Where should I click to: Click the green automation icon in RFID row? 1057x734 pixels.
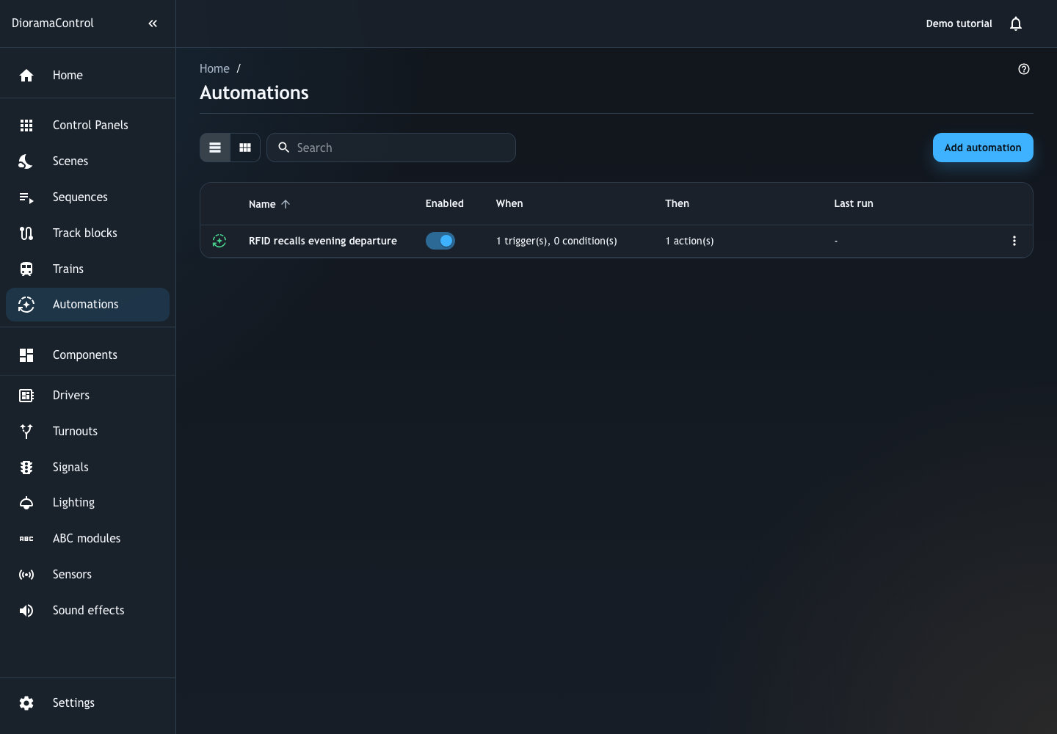(219, 241)
